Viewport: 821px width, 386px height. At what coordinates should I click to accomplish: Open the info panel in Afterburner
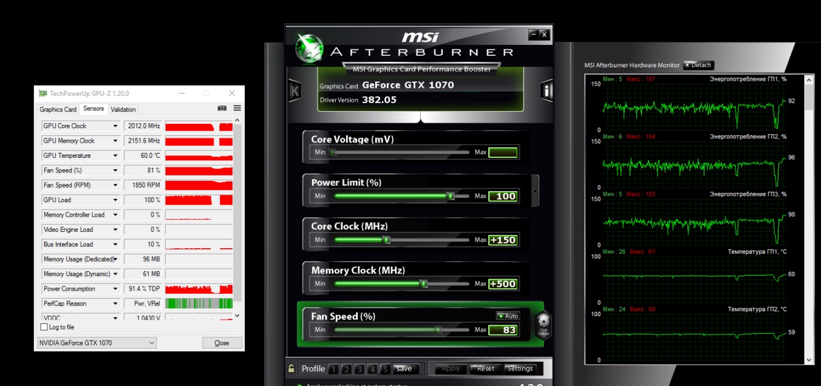(547, 90)
